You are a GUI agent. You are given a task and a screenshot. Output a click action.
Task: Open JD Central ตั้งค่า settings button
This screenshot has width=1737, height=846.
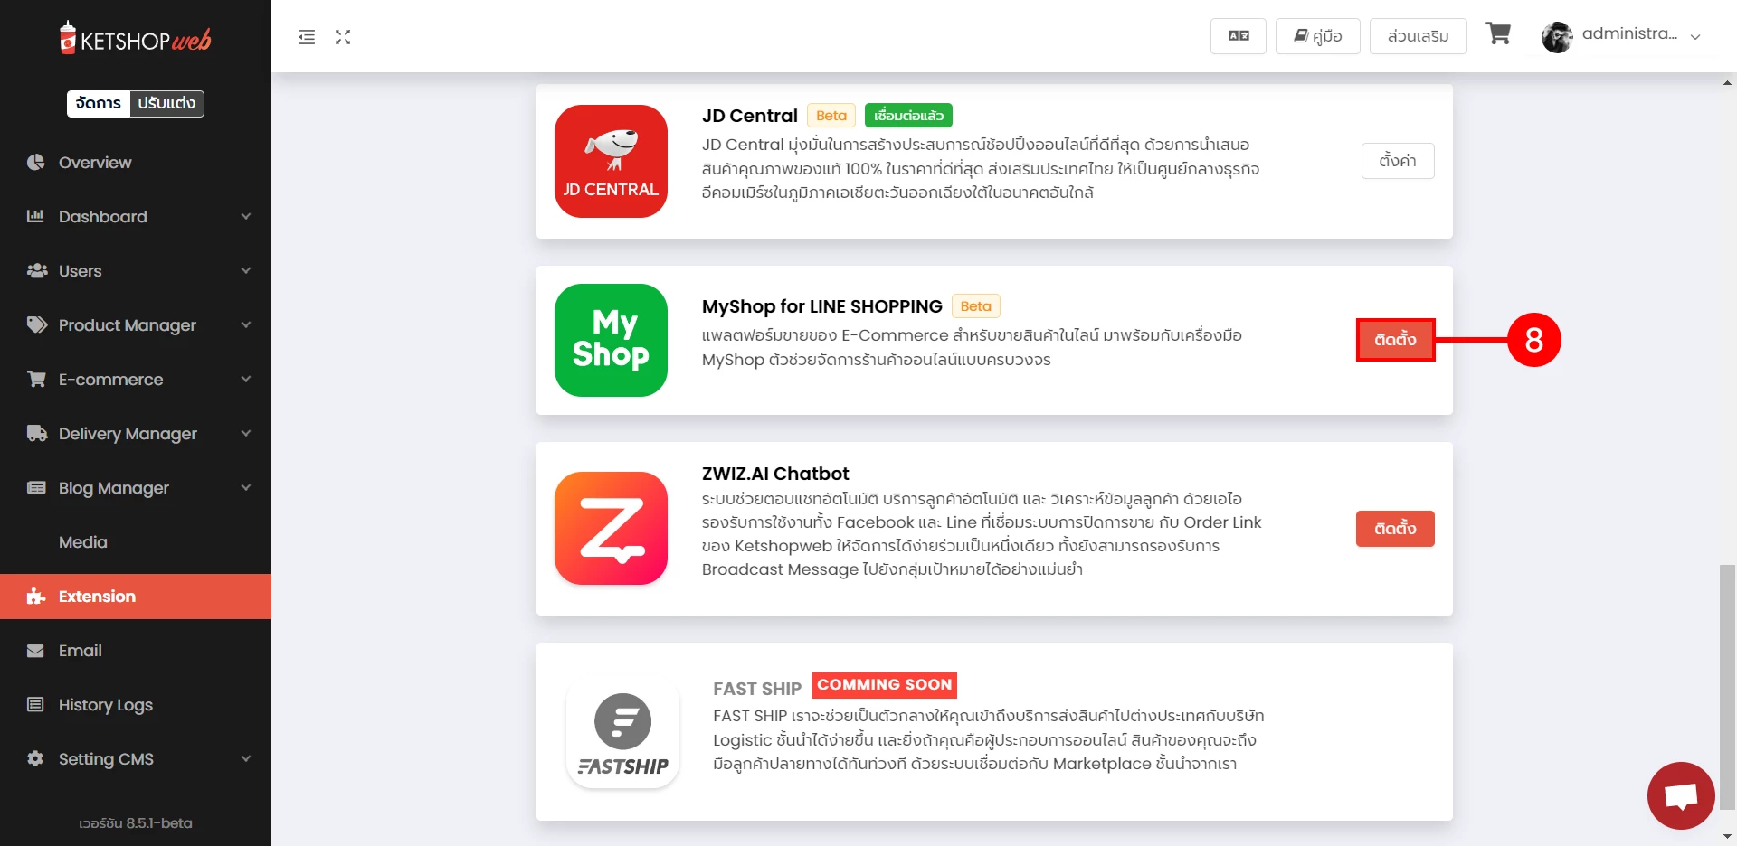pyautogui.click(x=1398, y=161)
